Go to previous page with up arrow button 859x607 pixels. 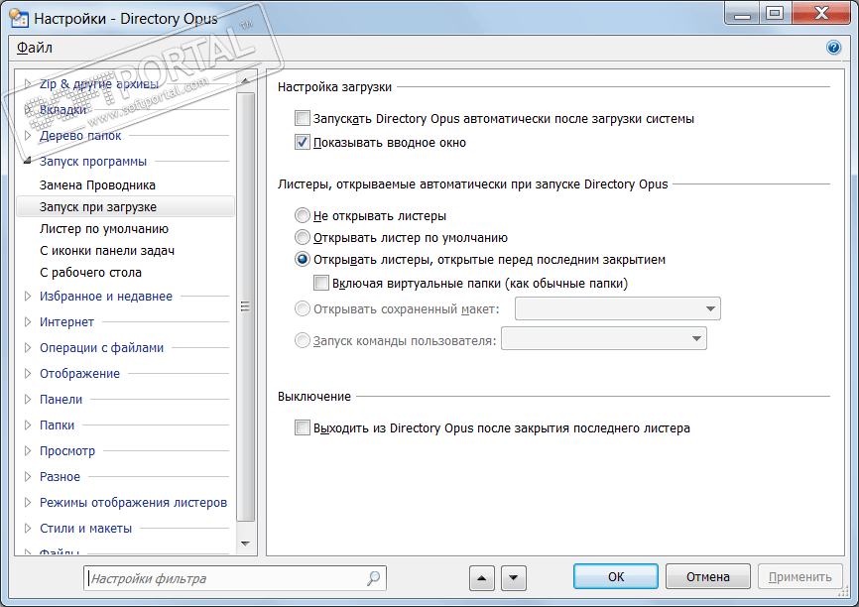[x=481, y=578]
